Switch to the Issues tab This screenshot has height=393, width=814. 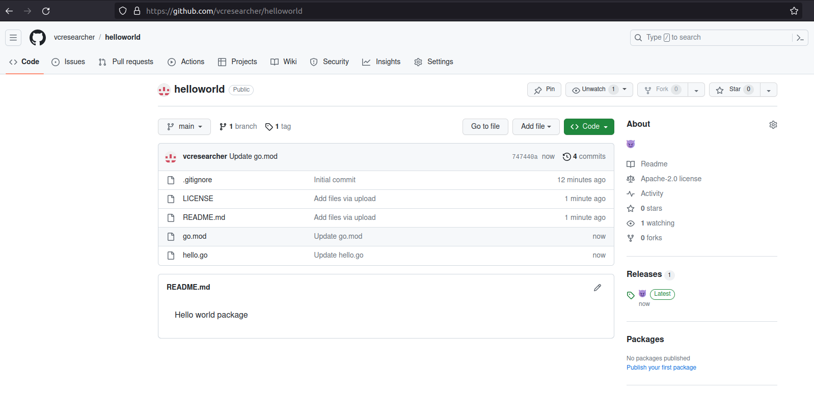(x=69, y=62)
